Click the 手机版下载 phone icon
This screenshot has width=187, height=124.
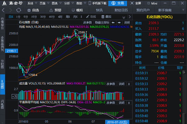[90, 3]
